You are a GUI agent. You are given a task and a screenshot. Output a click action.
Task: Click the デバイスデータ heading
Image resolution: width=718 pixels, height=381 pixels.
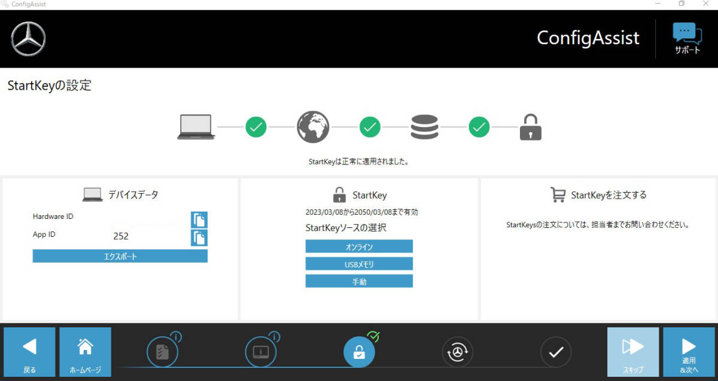133,194
